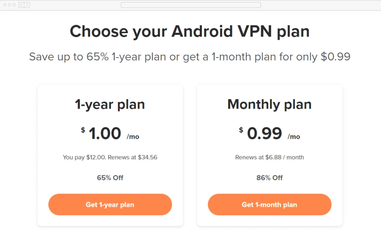The height and width of the screenshot is (240, 381).
Task: Click the Save up to 65% subheading
Action: pyautogui.click(x=190, y=56)
